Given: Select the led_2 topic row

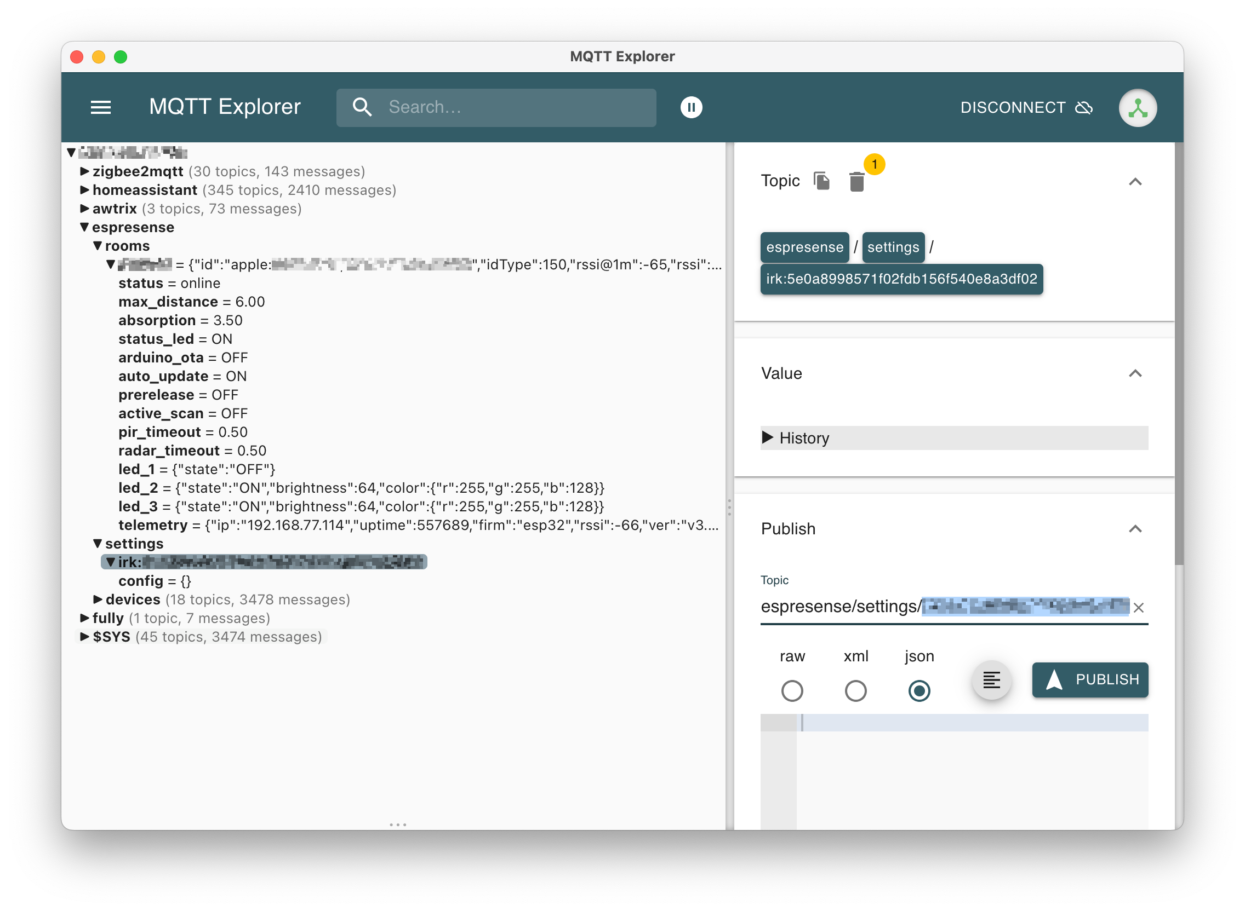Looking at the screenshot, I should coord(361,488).
